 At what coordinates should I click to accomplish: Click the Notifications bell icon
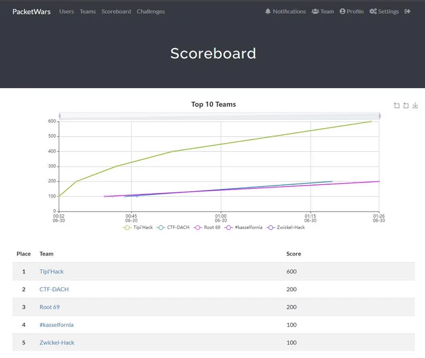pos(267,11)
